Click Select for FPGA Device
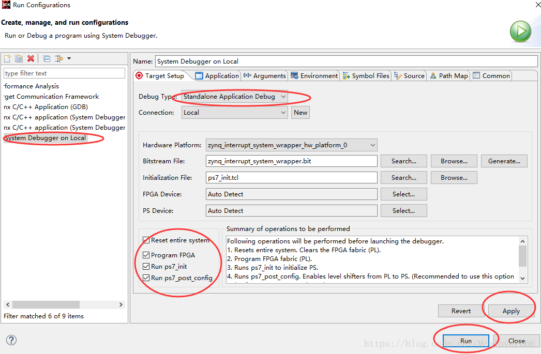The width and height of the screenshot is (541, 354). pyautogui.click(x=403, y=194)
